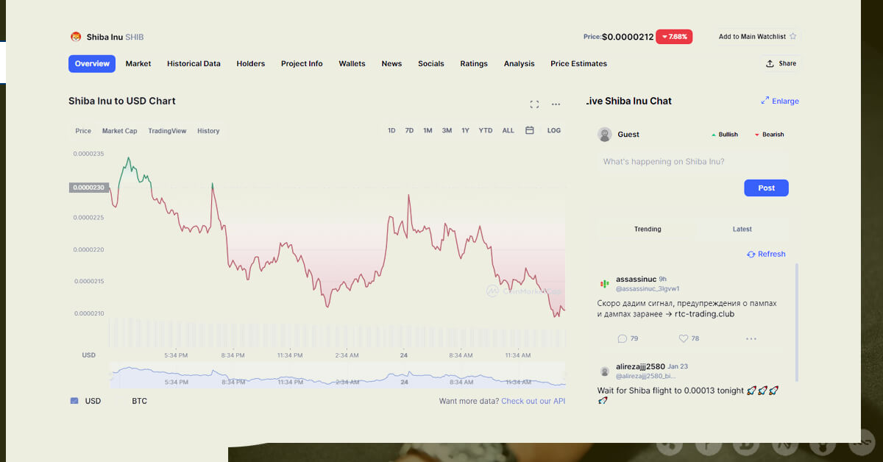The width and height of the screenshot is (883, 462).
Task: Open the Analysis tab
Action: click(519, 64)
